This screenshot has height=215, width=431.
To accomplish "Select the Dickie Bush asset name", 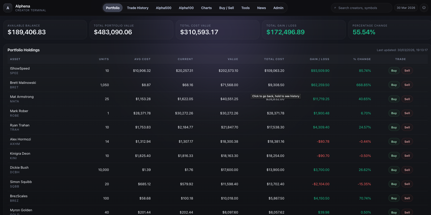I will coord(19,167).
